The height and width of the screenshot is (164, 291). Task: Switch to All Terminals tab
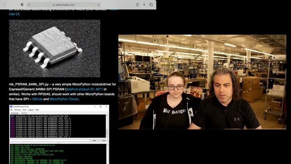click(x=15, y=113)
